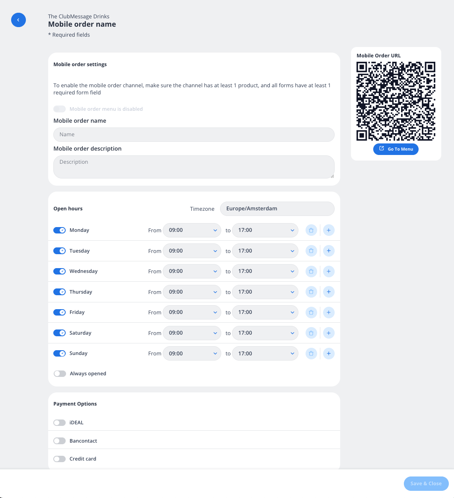Image resolution: width=454 pixels, height=498 pixels.
Task: Open the Monday start time dropdown
Action: click(192, 230)
